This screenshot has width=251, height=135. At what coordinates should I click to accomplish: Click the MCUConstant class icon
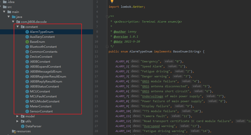pyautogui.click(x=27, y=91)
